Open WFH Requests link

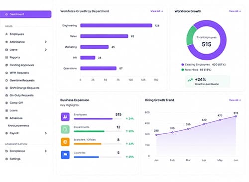click(x=19, y=73)
